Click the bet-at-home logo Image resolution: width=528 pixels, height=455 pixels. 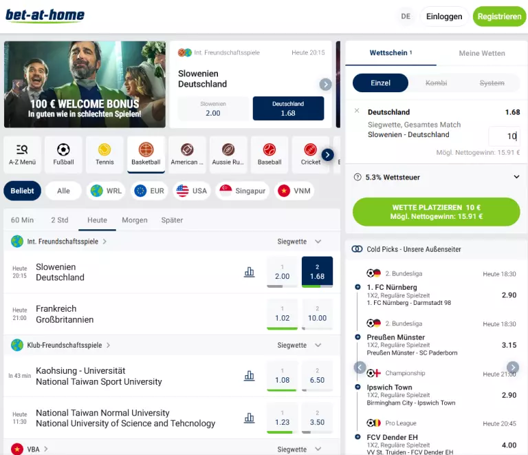[45, 16]
